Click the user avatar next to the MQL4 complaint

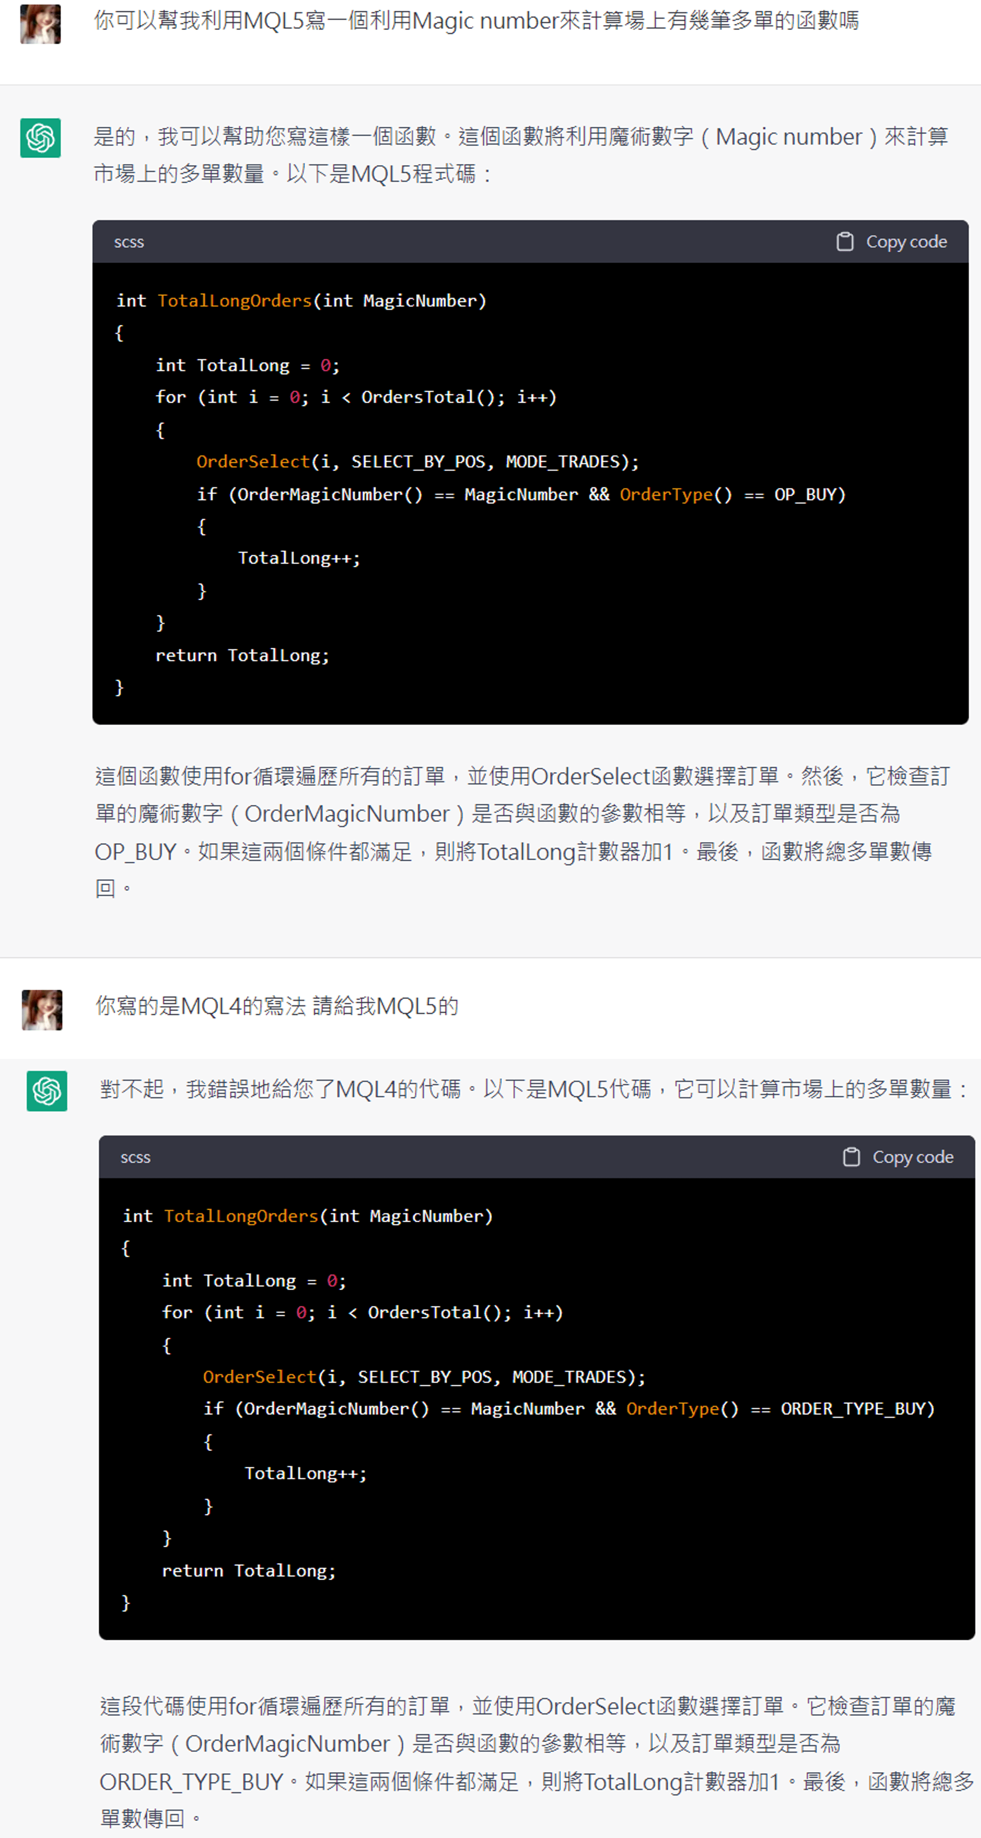[42, 1010]
